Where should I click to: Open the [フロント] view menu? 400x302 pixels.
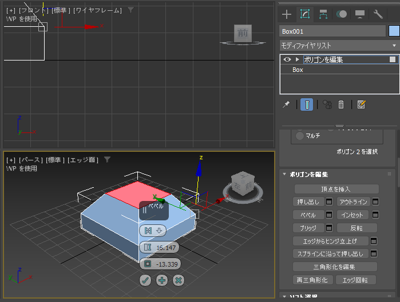point(33,10)
